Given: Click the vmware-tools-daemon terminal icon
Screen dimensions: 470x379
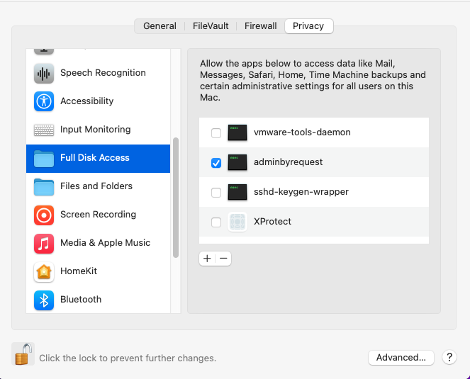Looking at the screenshot, I should tap(237, 132).
